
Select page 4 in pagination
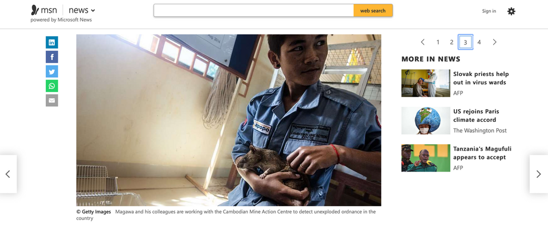pos(479,42)
